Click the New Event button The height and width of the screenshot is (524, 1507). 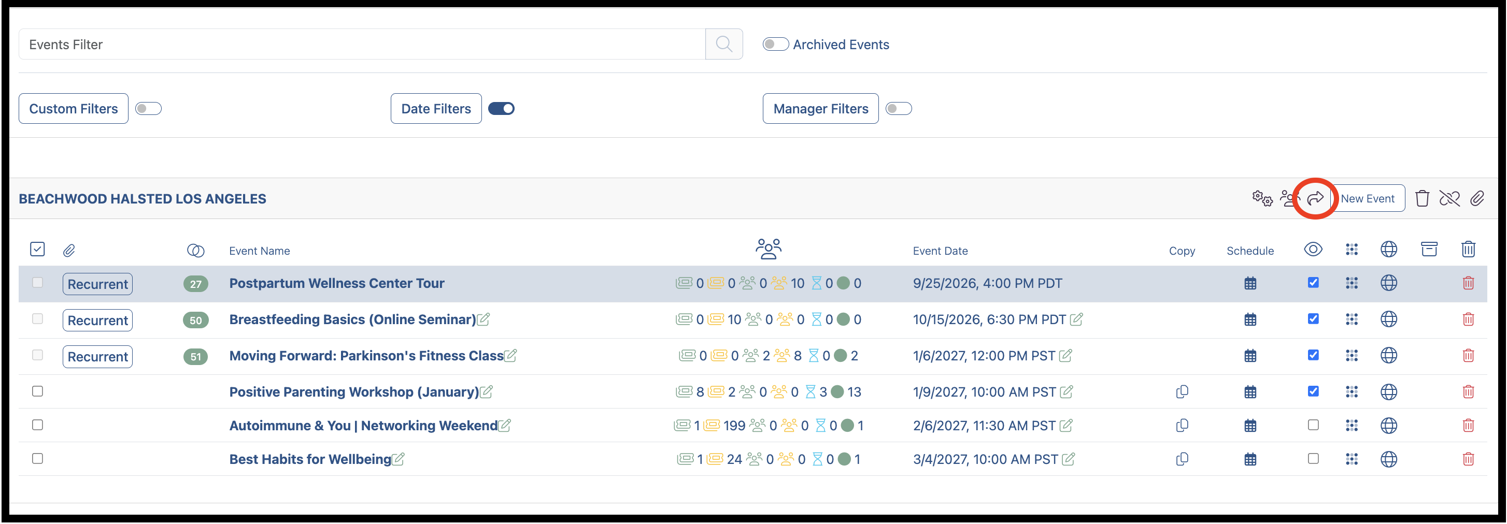click(x=1367, y=198)
